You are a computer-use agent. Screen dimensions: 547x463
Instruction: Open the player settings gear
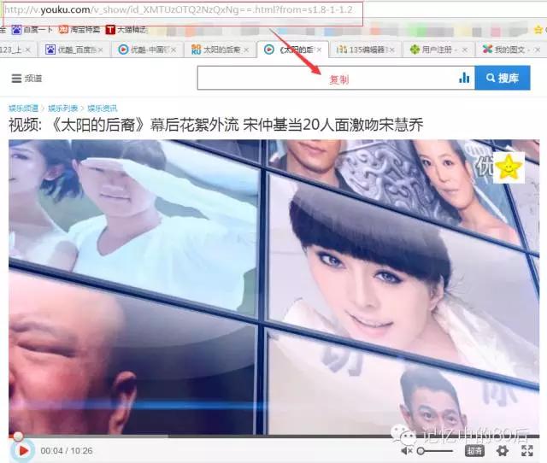click(502, 451)
